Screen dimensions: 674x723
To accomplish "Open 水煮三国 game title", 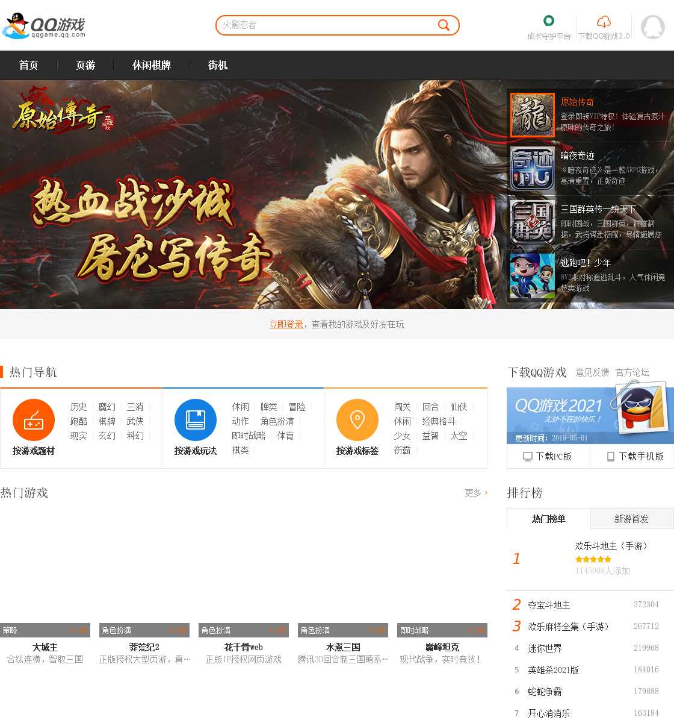I will (343, 647).
